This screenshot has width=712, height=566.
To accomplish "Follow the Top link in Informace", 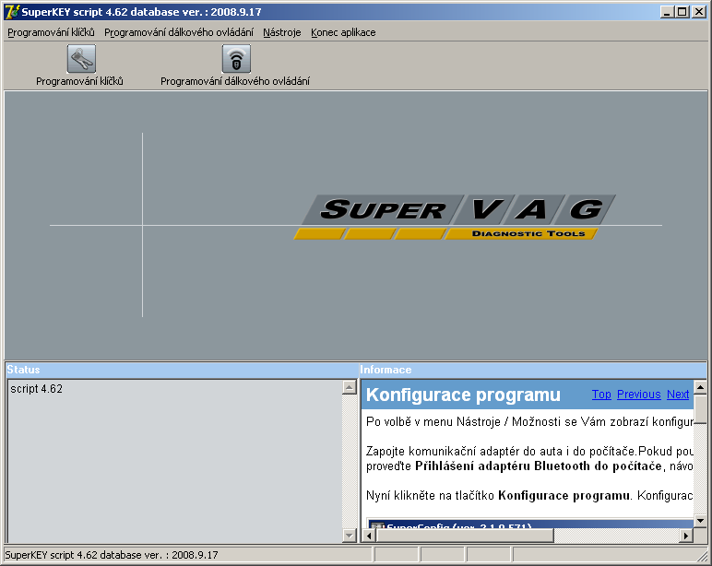I will coord(601,395).
